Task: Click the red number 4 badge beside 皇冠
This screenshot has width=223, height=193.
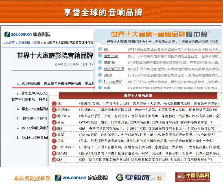Action: 54,122
